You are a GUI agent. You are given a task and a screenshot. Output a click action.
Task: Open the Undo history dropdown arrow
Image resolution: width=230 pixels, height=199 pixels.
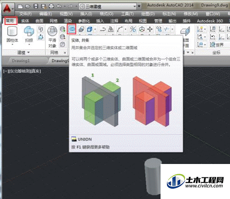[x=64, y=6]
